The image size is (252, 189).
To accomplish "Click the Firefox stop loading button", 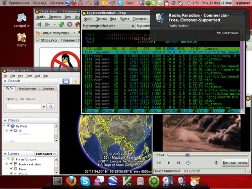I will (70, 25).
